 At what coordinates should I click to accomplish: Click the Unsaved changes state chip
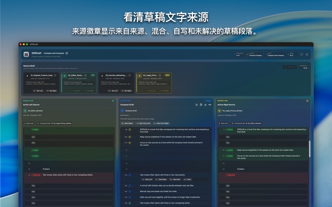pyautogui.click(x=254, y=55)
